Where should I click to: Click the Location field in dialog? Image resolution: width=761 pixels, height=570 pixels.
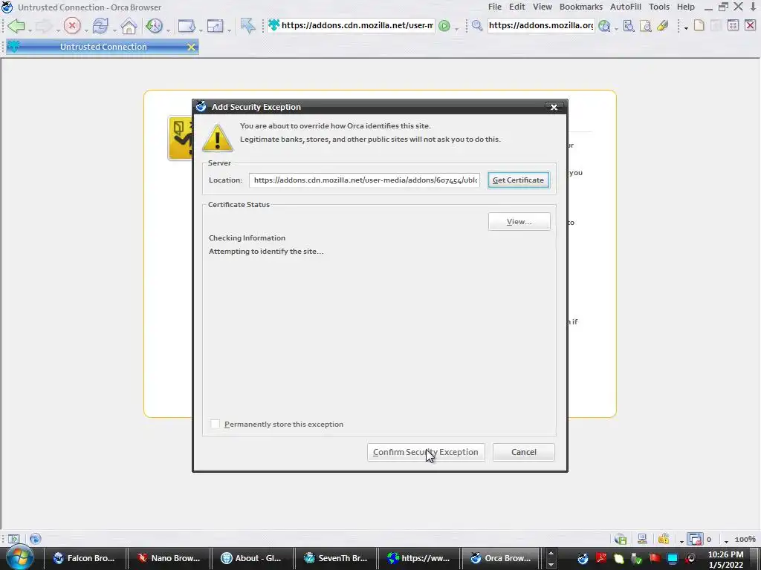click(x=364, y=180)
